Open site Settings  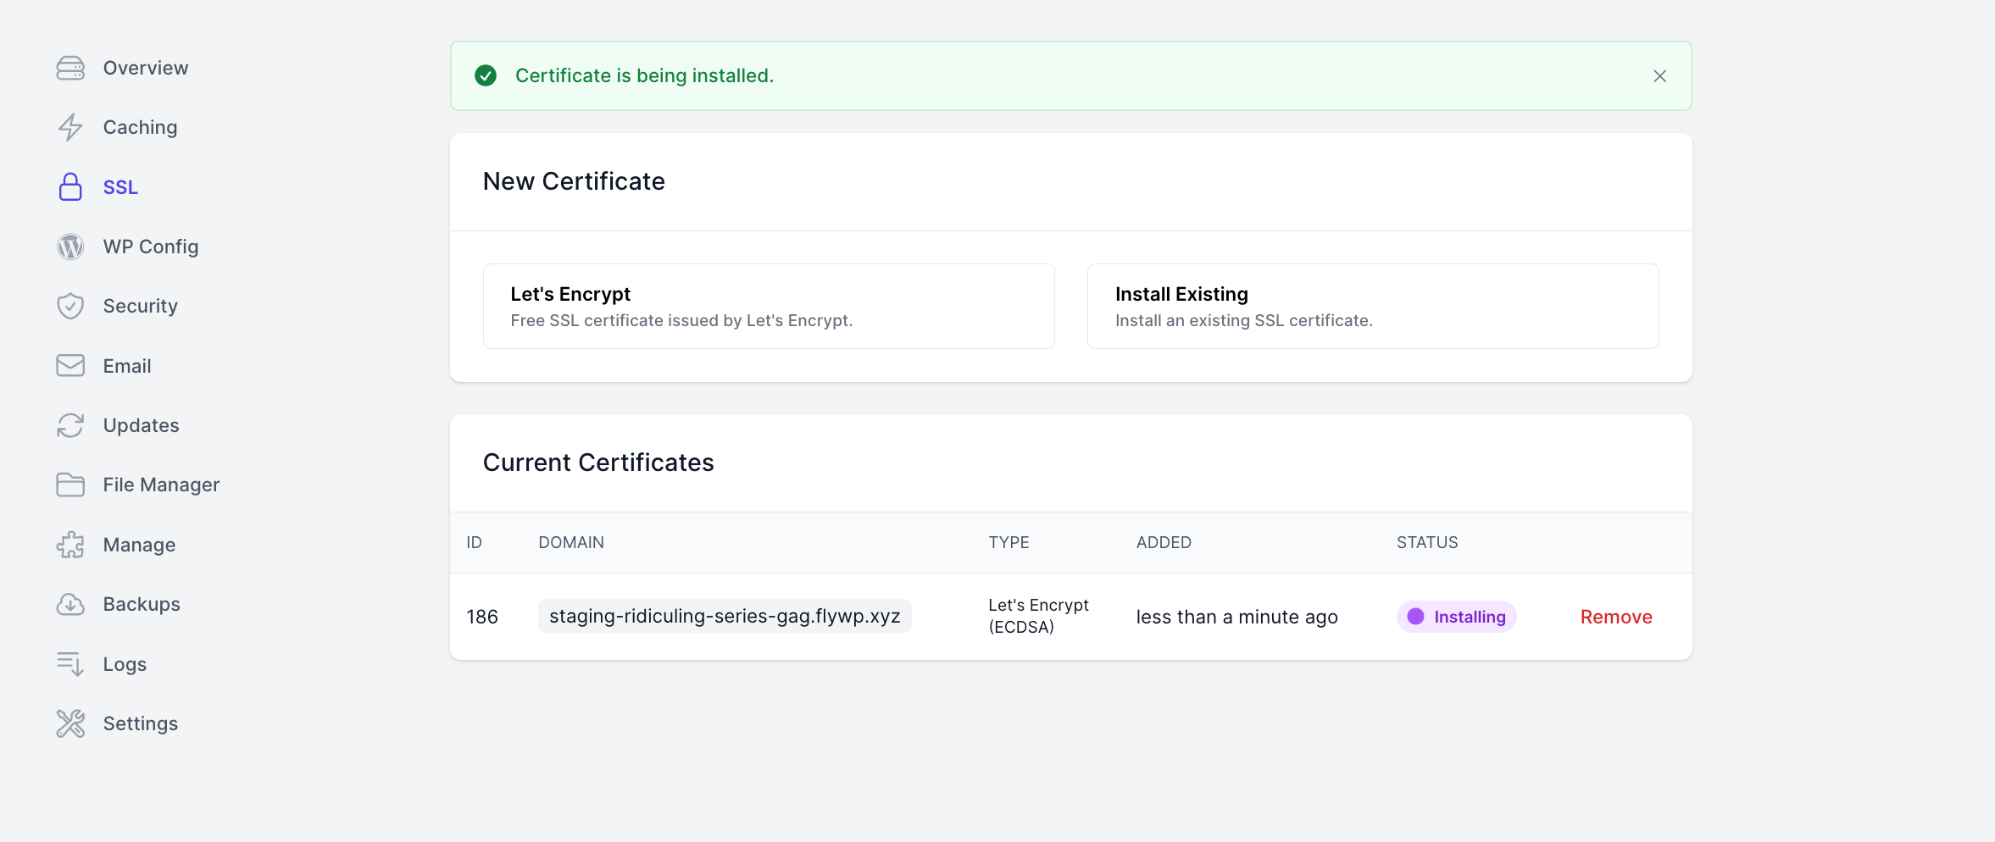pos(140,723)
